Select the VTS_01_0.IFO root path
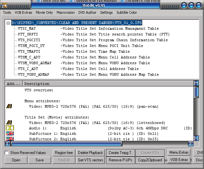The image size is (204, 169). (x=77, y=23)
